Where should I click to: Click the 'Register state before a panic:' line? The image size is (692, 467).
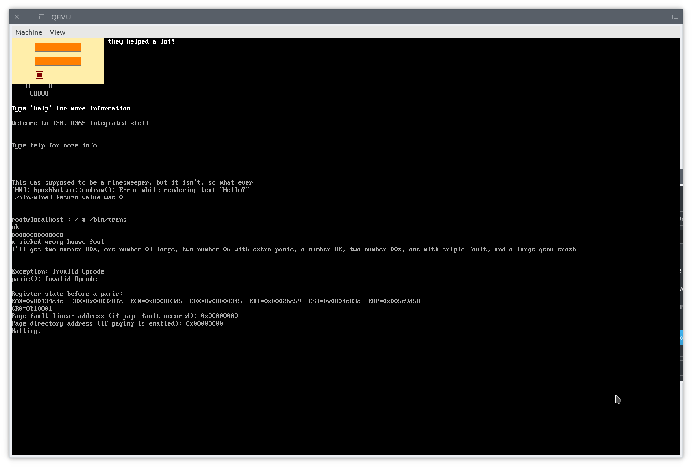coord(67,294)
